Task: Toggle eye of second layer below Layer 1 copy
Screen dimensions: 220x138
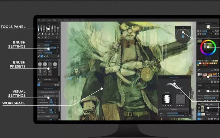Action: pos(199,108)
